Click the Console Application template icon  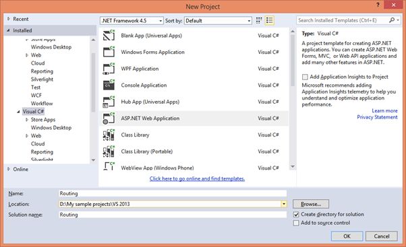109,85
